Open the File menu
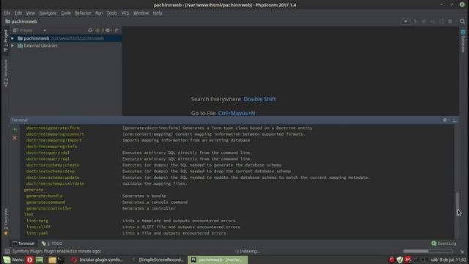Viewport: 469px width, 264px height. tap(7, 13)
